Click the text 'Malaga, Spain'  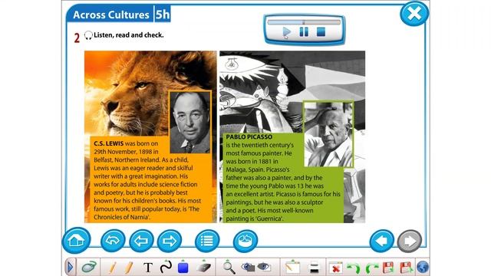click(x=245, y=169)
